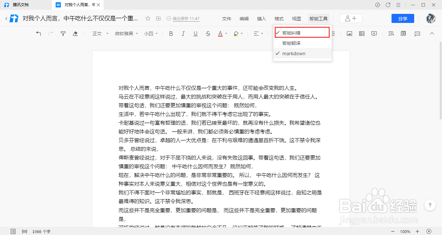
Task: Open the help question mark button
Action: pyautogui.click(x=430, y=205)
